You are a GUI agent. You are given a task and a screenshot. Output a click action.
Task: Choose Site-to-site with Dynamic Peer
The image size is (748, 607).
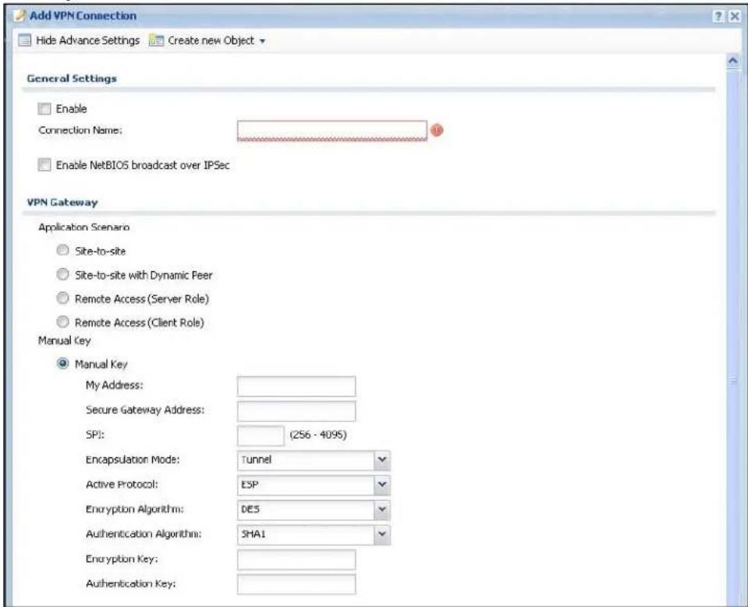62,274
